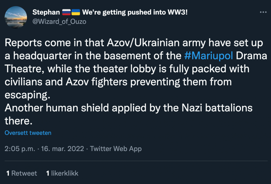Click the words "Drama Theatre" in tweet
This screenshot has width=271, height=184.
click(x=251, y=56)
